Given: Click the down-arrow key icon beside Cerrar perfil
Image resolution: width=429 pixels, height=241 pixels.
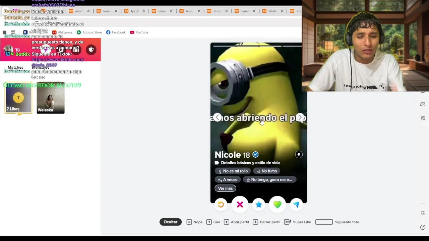Looking at the screenshot, I should point(255,222).
